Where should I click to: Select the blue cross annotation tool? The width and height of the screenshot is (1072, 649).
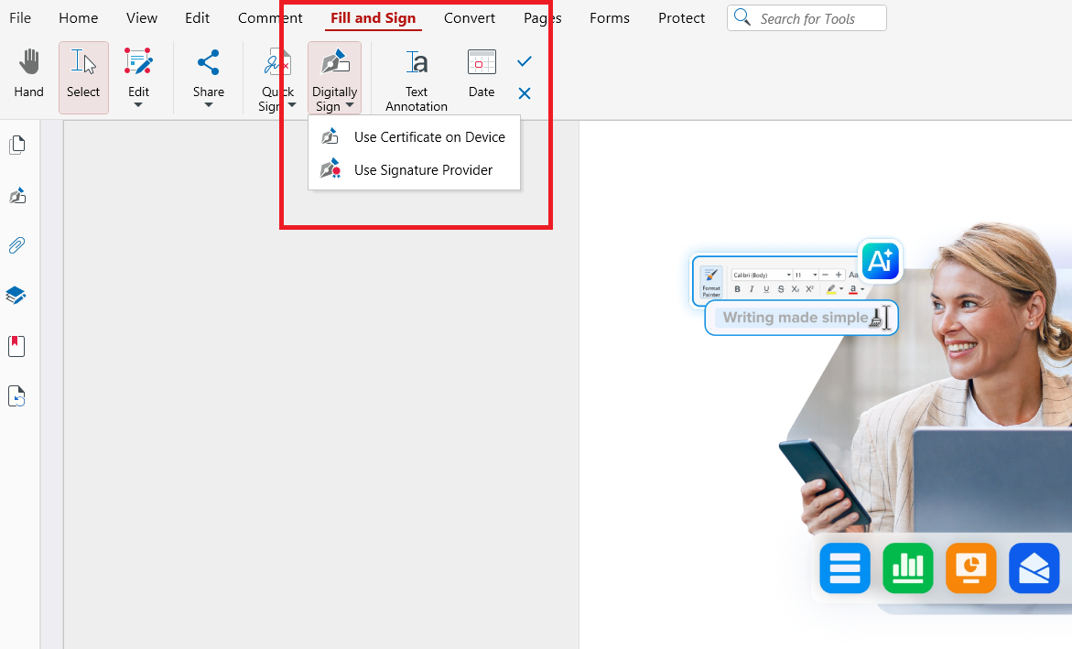[x=524, y=92]
